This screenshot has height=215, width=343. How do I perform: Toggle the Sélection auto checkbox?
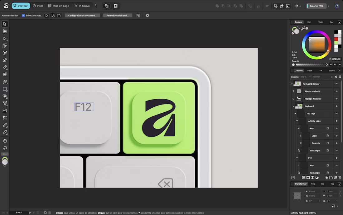tap(23, 16)
